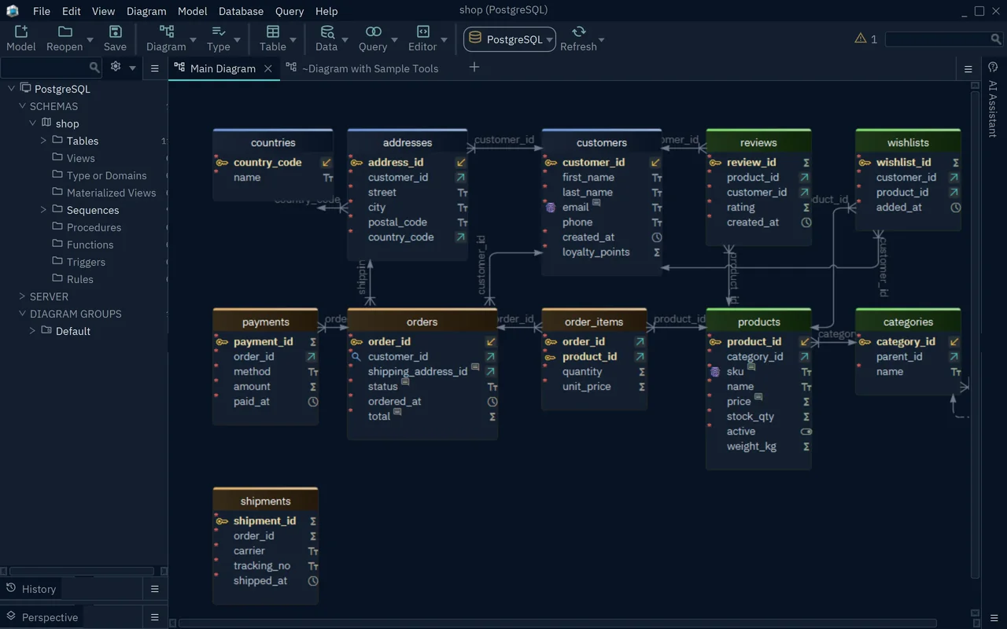The width and height of the screenshot is (1007, 629).
Task: Select the customers table header in the diagram
Action: tap(602, 142)
